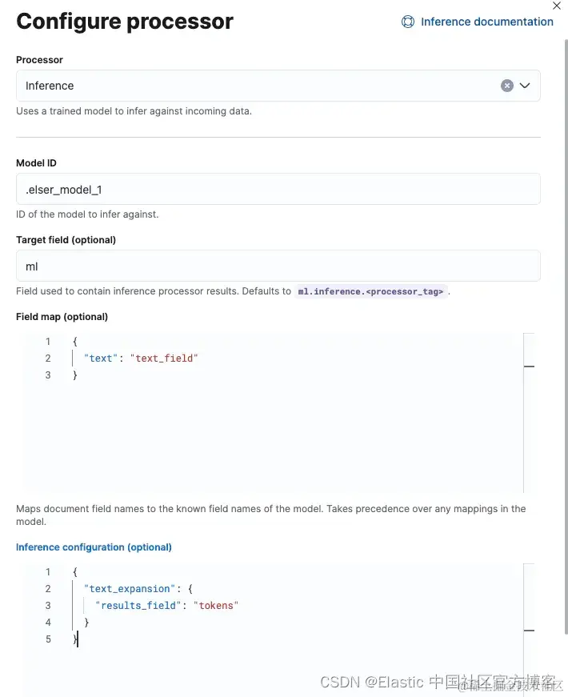Click the Target field (optional) label

[x=66, y=240]
